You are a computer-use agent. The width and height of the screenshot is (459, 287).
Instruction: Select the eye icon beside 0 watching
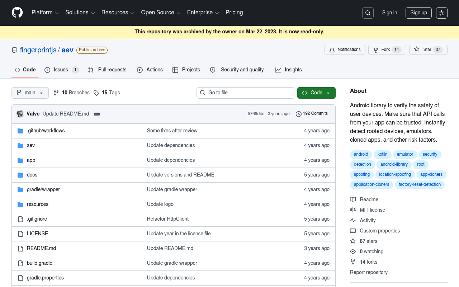tap(353, 251)
